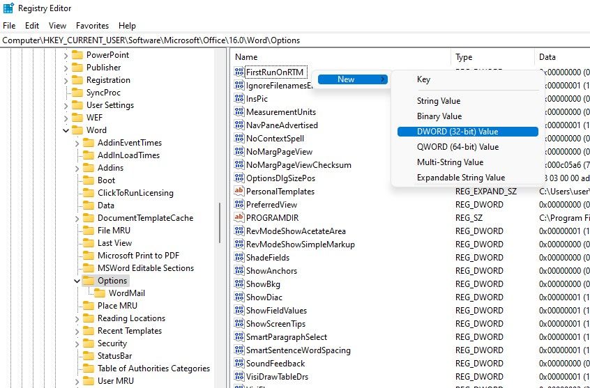The height and width of the screenshot is (388, 590).
Task: Expand the AddinEventTimes key
Action: (x=77, y=143)
